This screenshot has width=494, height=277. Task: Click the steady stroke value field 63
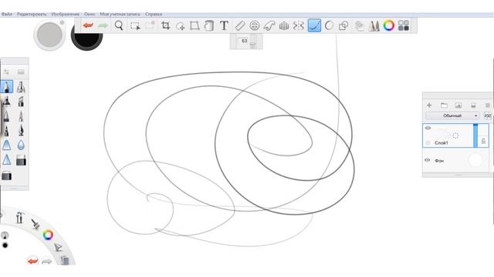pos(244,41)
